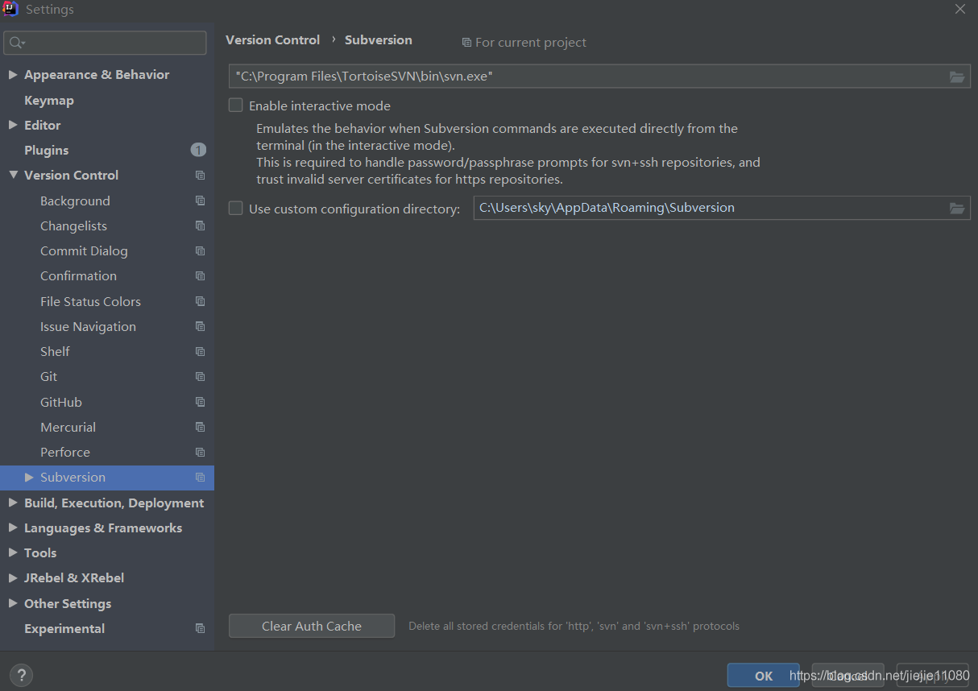Viewport: 978px width, 691px height.
Task: Select Confirmation settings item
Action: [78, 276]
